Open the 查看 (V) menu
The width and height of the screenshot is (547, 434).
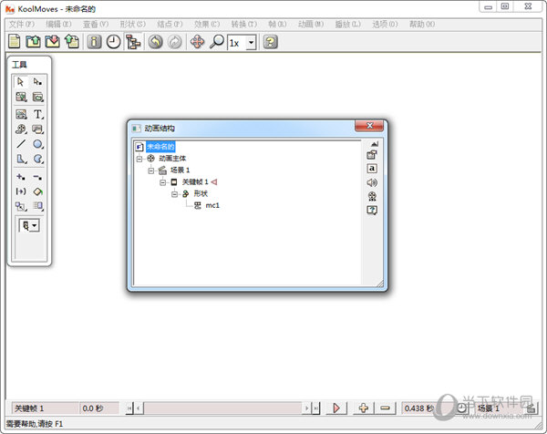click(x=95, y=24)
